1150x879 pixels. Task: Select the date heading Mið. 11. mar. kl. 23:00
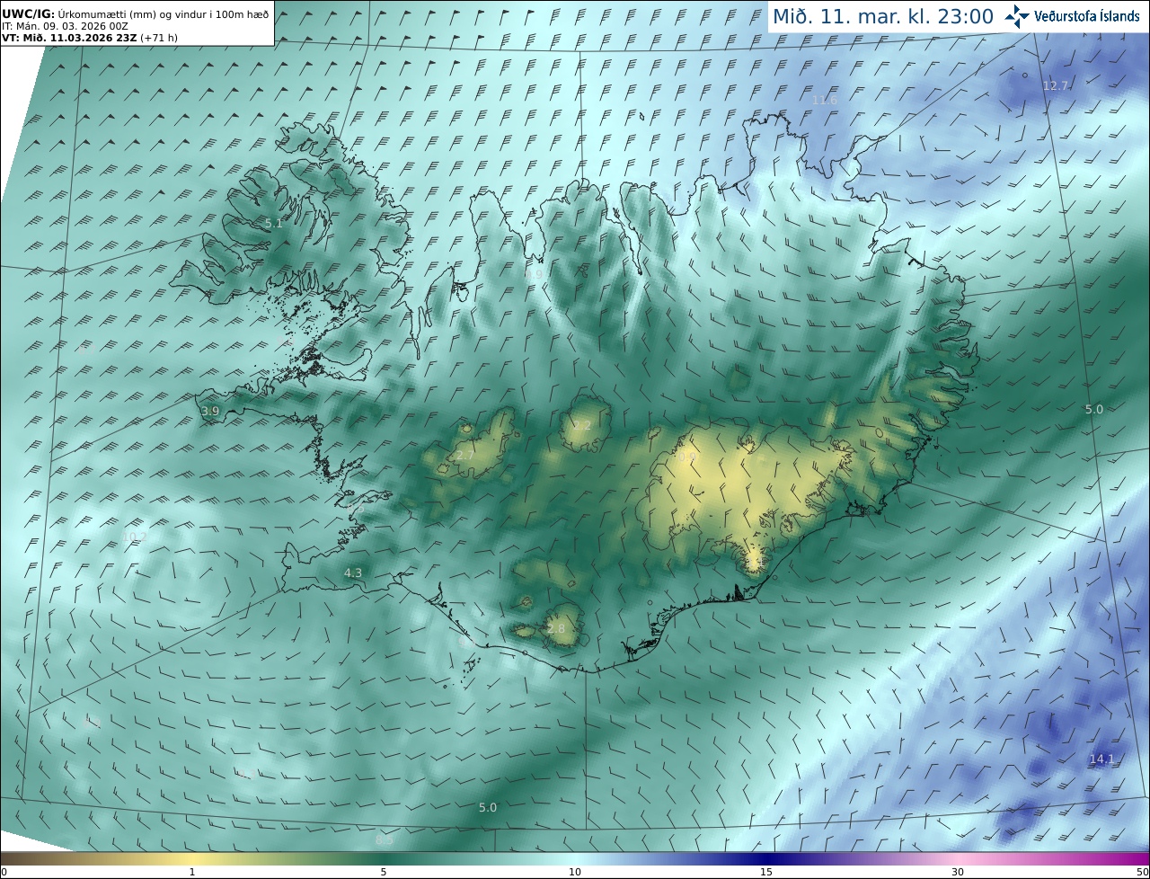883,17
